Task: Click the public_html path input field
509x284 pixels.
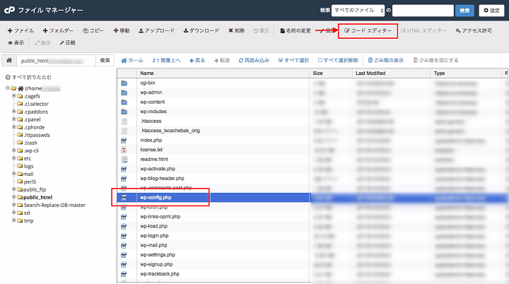Action: [x=56, y=61]
